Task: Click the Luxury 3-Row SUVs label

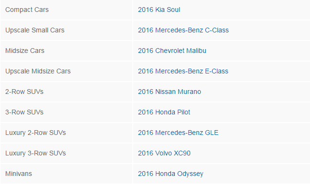Action: 35,154
